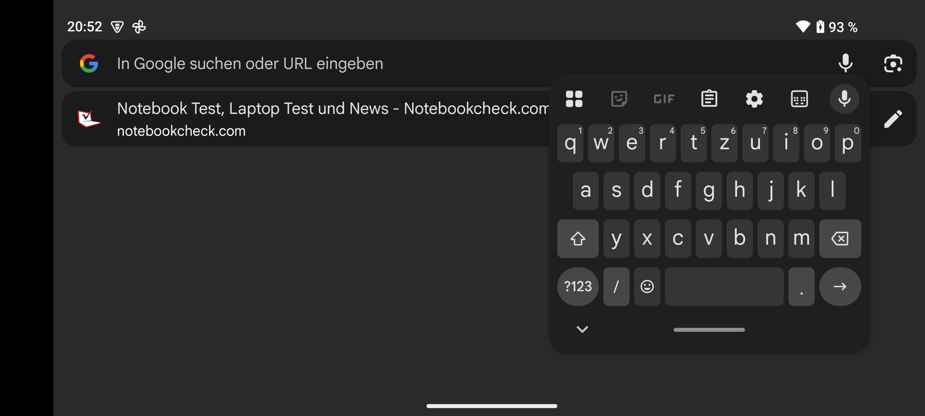
Task: Edit the Notebookcheck suggestion with pencil
Action: [893, 119]
